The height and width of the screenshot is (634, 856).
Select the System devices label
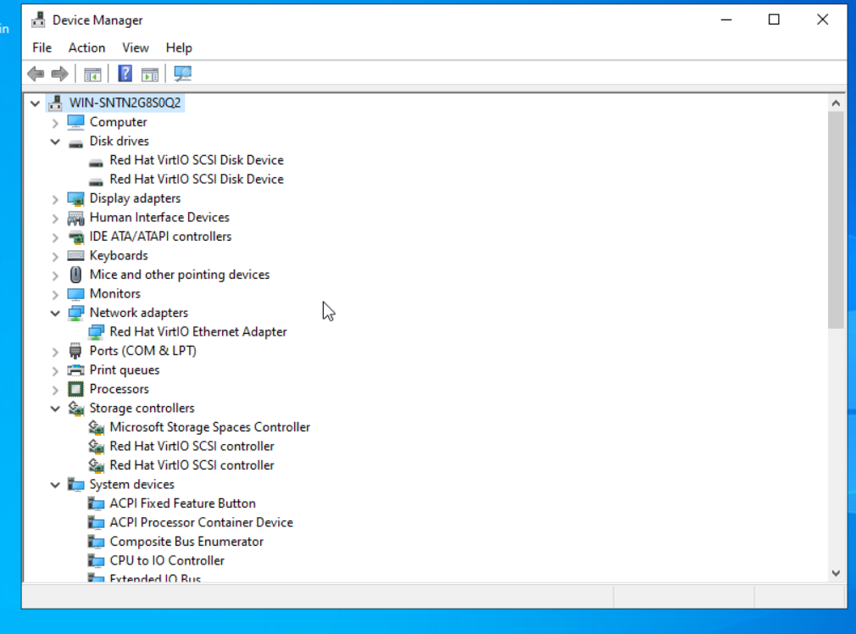(x=131, y=484)
